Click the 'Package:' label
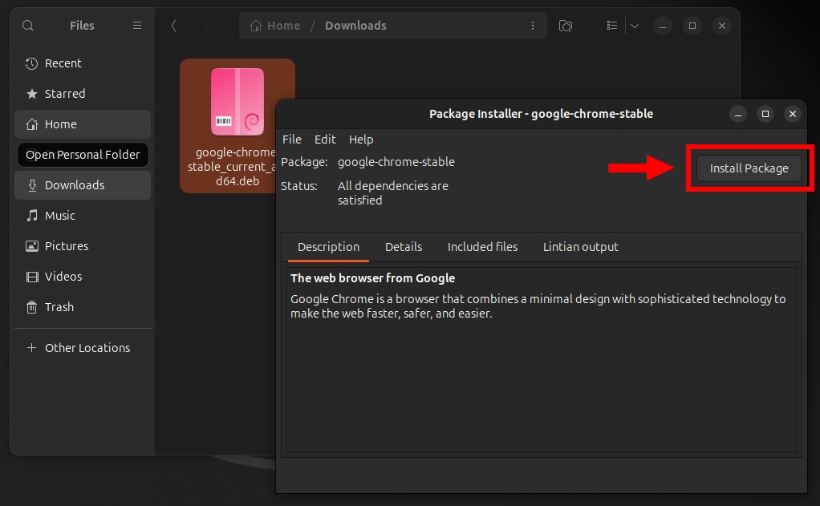The width and height of the screenshot is (820, 506). 304,162
